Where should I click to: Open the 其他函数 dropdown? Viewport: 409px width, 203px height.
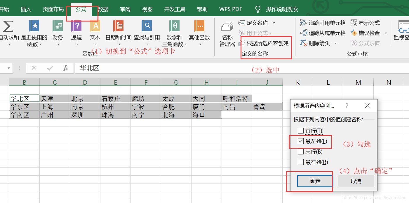pyautogui.click(x=199, y=32)
